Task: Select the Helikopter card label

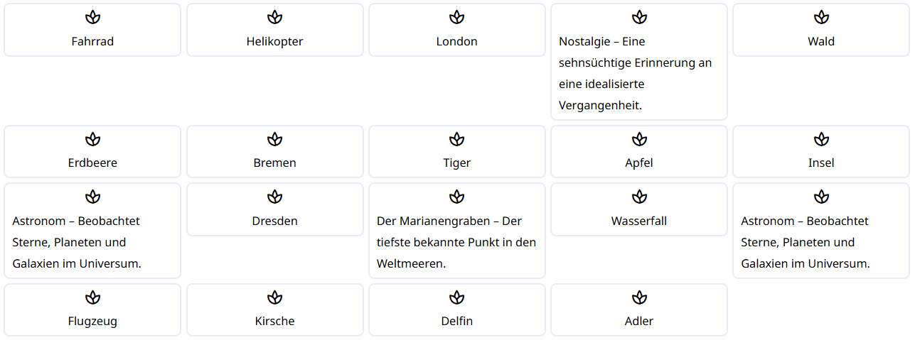Action: tap(275, 41)
